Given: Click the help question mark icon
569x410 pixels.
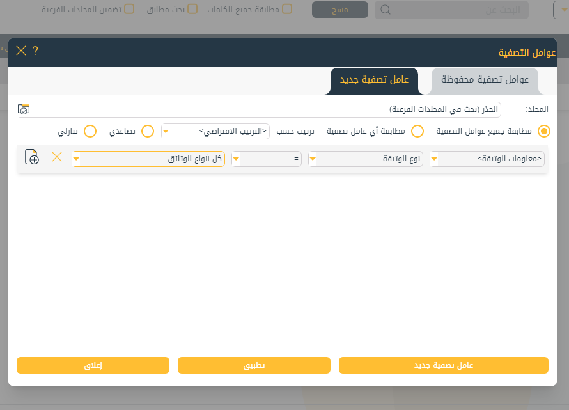Looking at the screenshot, I should coord(35,51).
